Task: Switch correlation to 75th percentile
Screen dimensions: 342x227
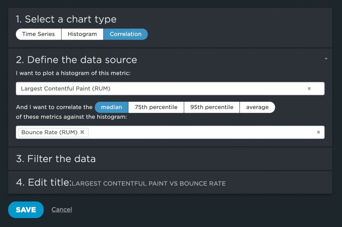Action: coord(156,107)
